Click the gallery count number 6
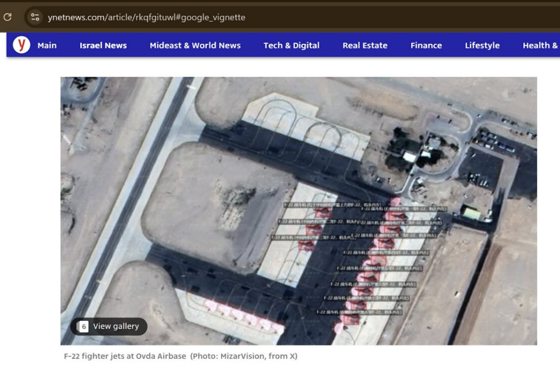The image size is (560, 371). 84,326
